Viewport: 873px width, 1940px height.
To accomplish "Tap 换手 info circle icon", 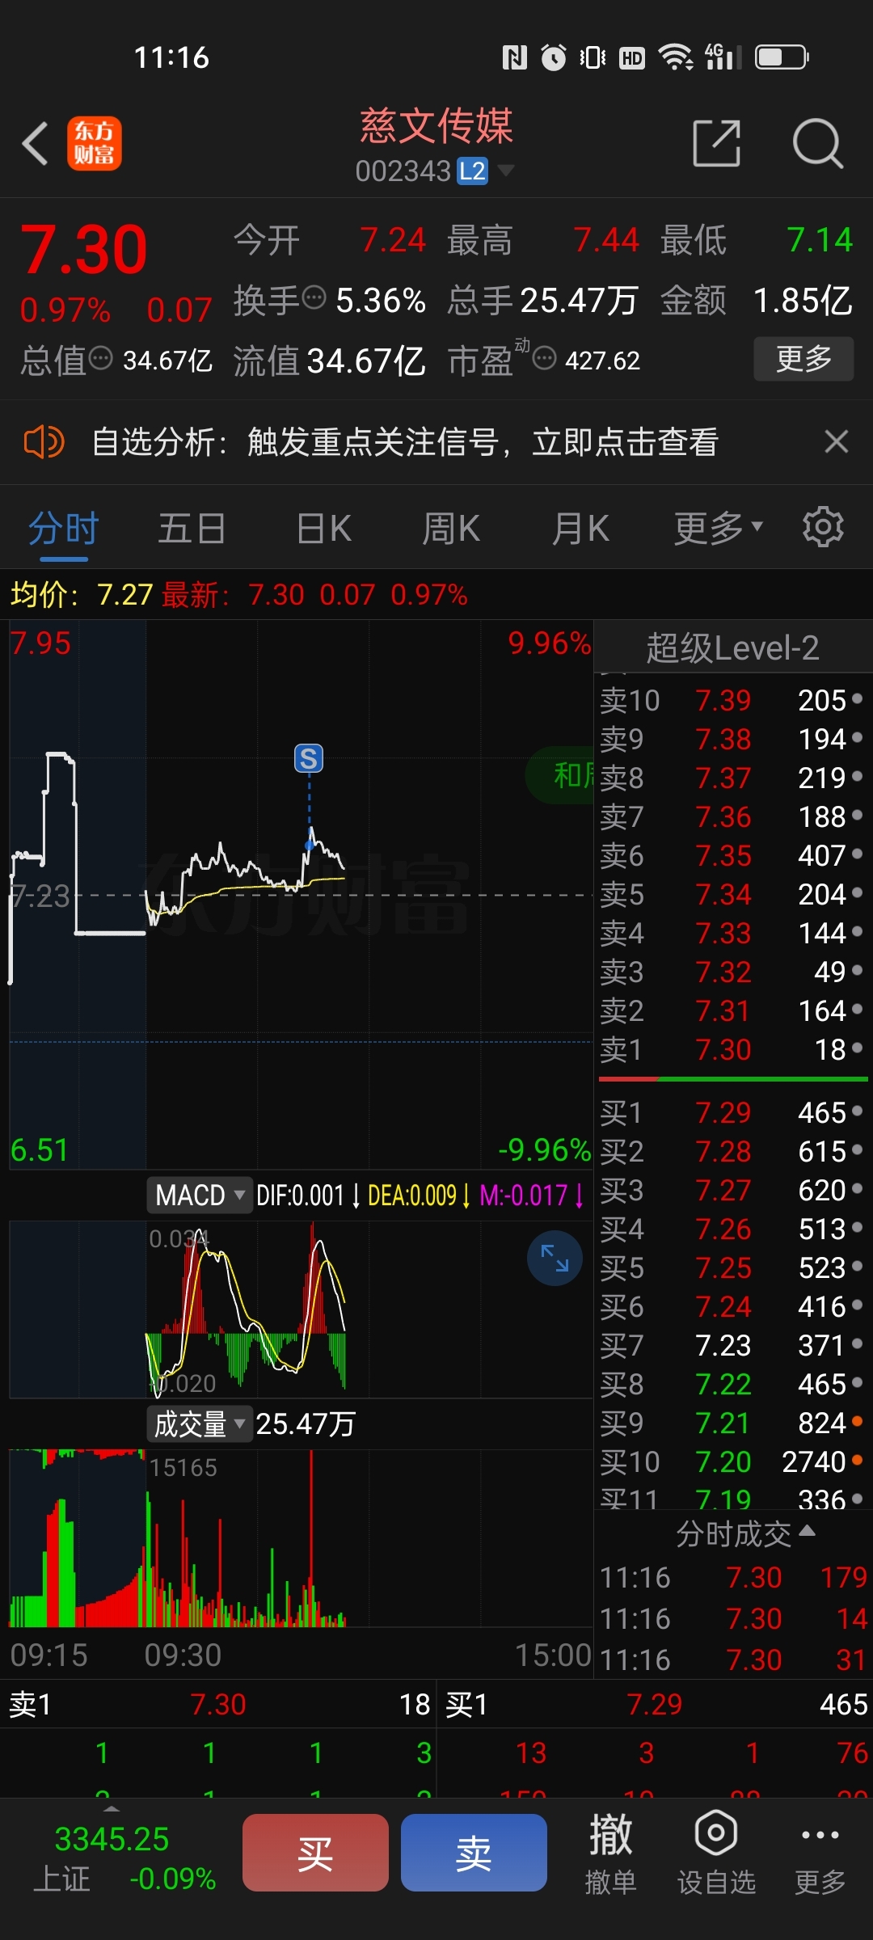I will 314,297.
